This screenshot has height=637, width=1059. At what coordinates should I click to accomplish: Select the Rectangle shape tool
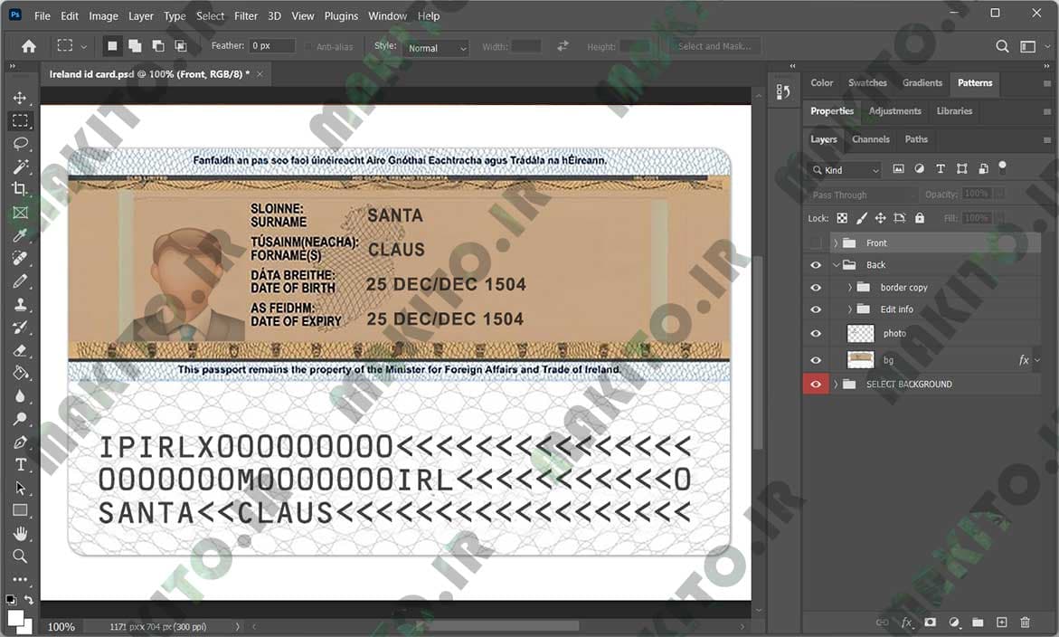[20, 510]
